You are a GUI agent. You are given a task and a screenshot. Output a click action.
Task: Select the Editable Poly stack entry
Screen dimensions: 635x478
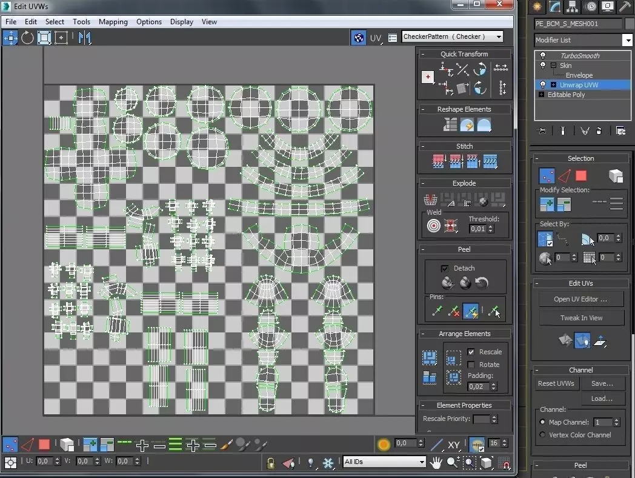click(x=566, y=95)
